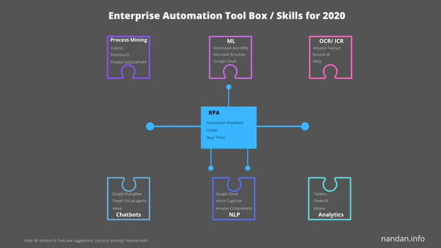Screen dimensions: 441x248
Task: Click "Google Cloud" in the ML box
Action: tap(224, 62)
